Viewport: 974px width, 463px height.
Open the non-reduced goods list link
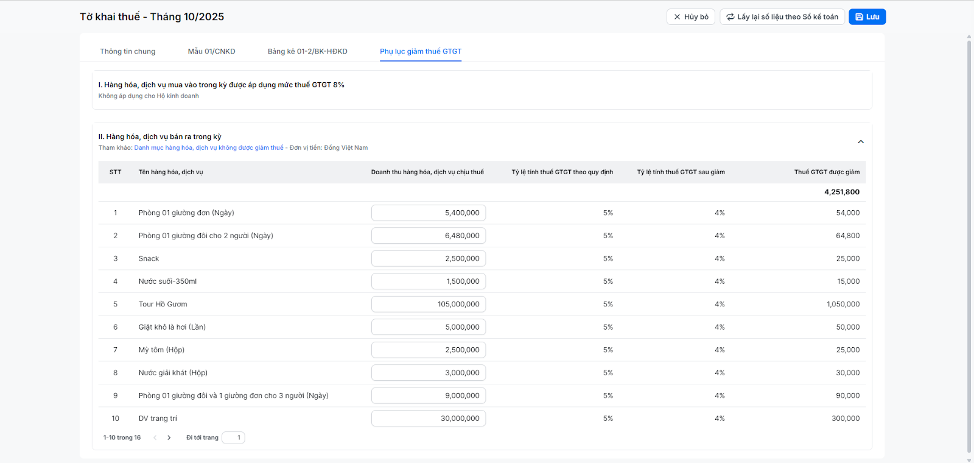209,148
